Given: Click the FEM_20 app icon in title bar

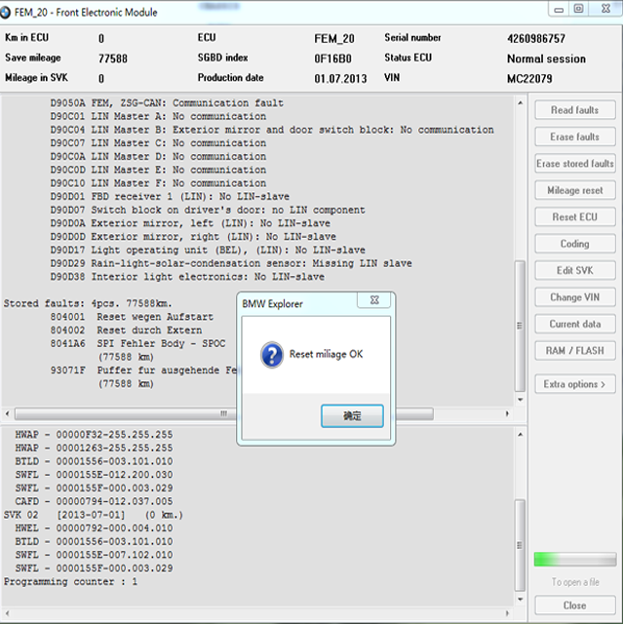Looking at the screenshot, I should pyautogui.click(x=9, y=12).
